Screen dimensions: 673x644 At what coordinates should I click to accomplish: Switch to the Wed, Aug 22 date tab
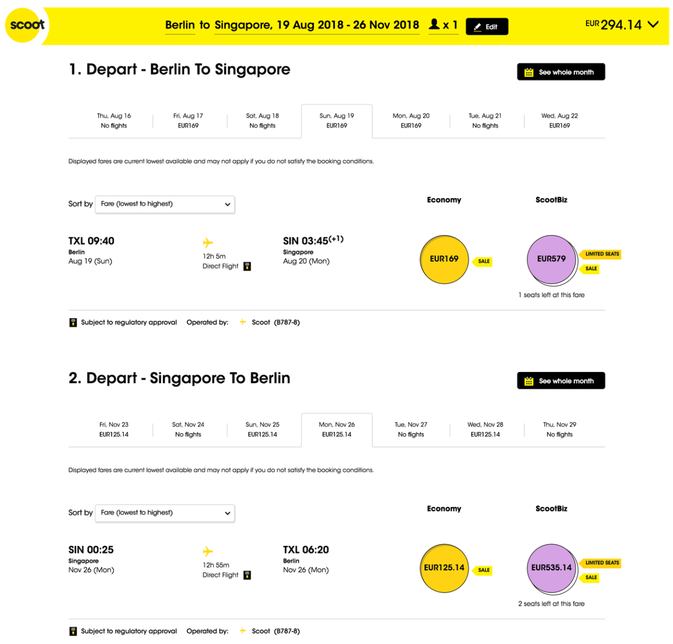pyautogui.click(x=559, y=121)
